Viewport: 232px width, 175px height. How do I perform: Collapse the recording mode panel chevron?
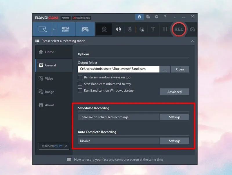(x=192, y=41)
